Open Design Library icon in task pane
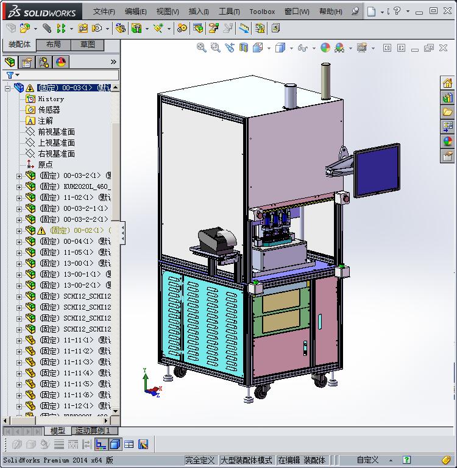457x468 pixels. pyautogui.click(x=447, y=97)
